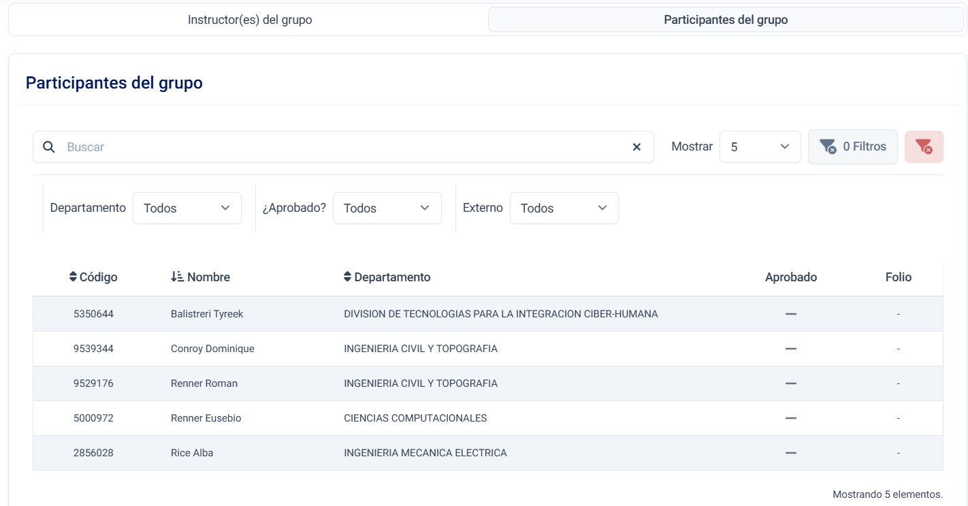Click the Aprobado dash for Renner Roman

[x=790, y=383]
